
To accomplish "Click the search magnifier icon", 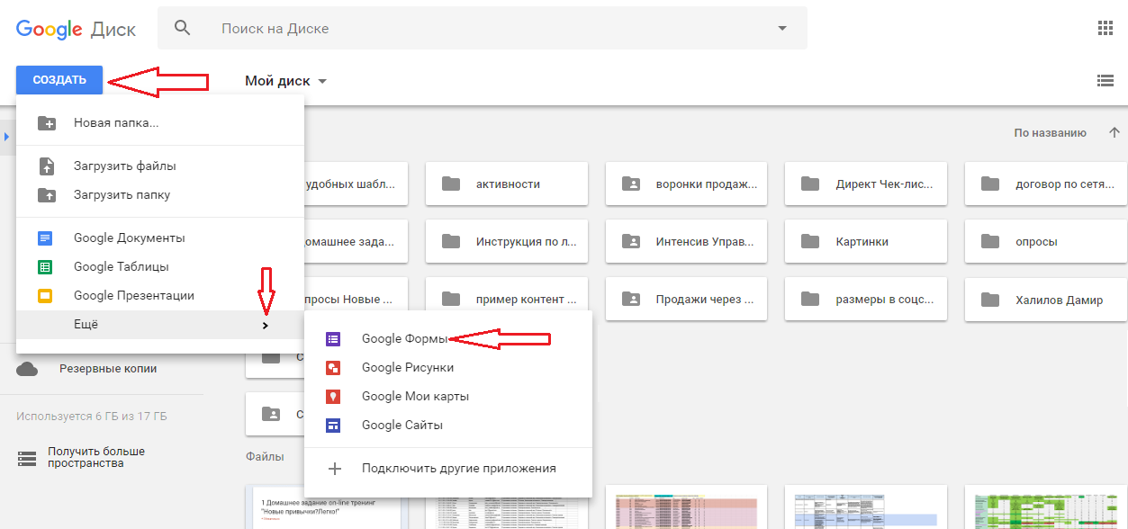I will pos(183,28).
